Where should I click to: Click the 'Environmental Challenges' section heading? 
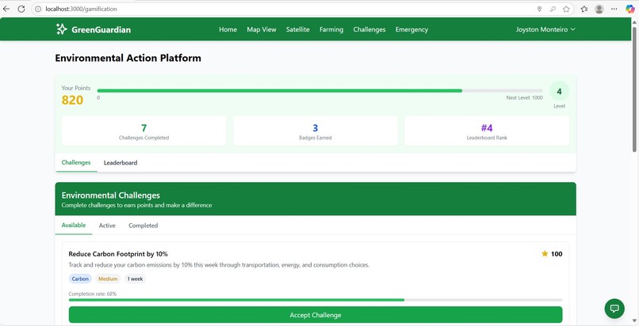[111, 195]
